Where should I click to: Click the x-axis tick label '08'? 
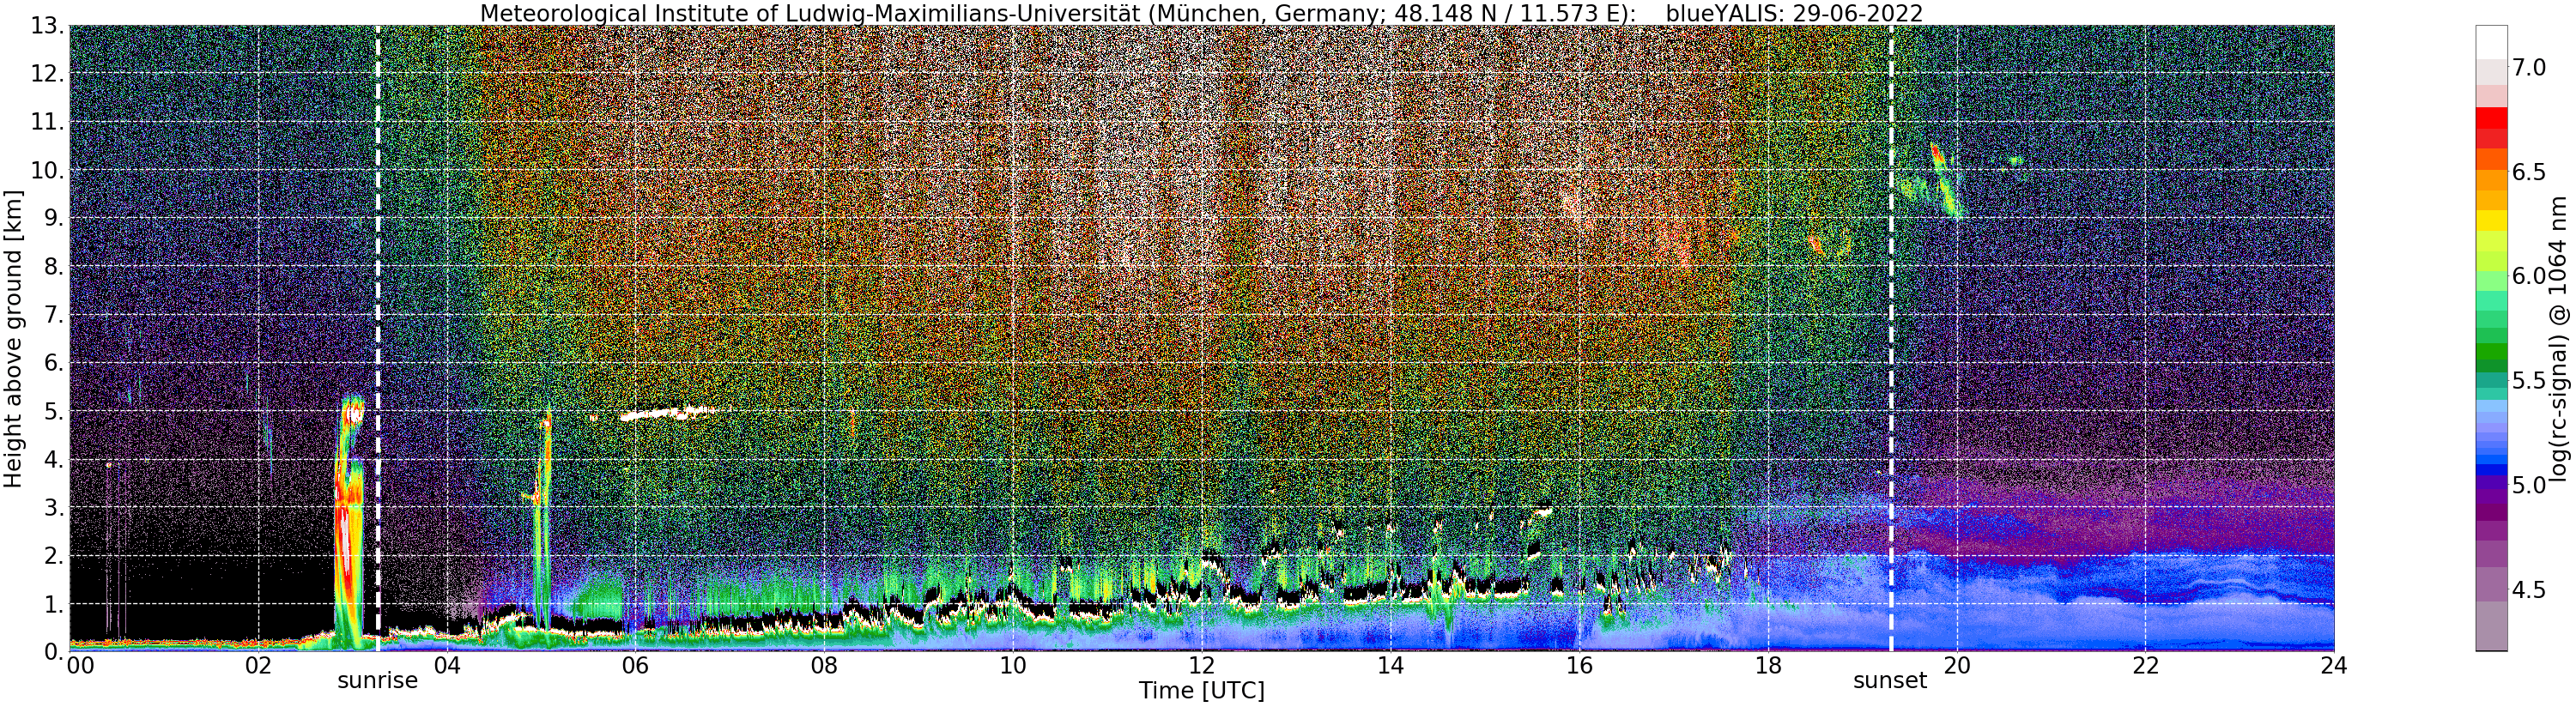824,665
